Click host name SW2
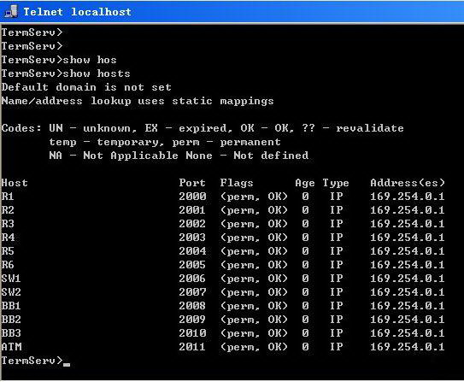The height and width of the screenshot is (382, 464). pyautogui.click(x=11, y=292)
